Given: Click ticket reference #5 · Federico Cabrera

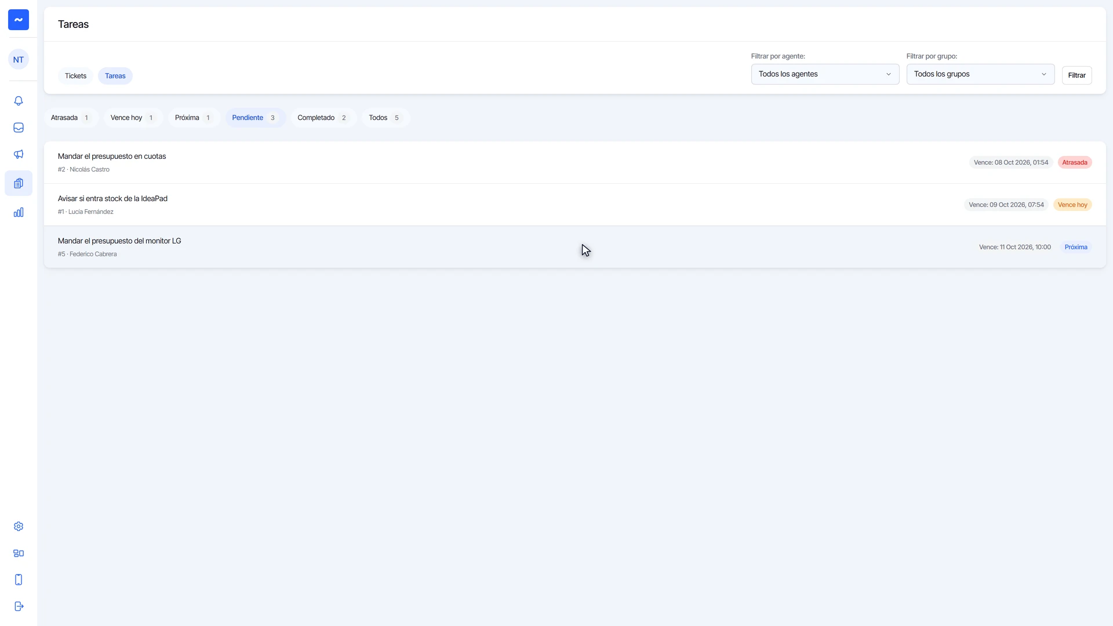Looking at the screenshot, I should coord(88,254).
